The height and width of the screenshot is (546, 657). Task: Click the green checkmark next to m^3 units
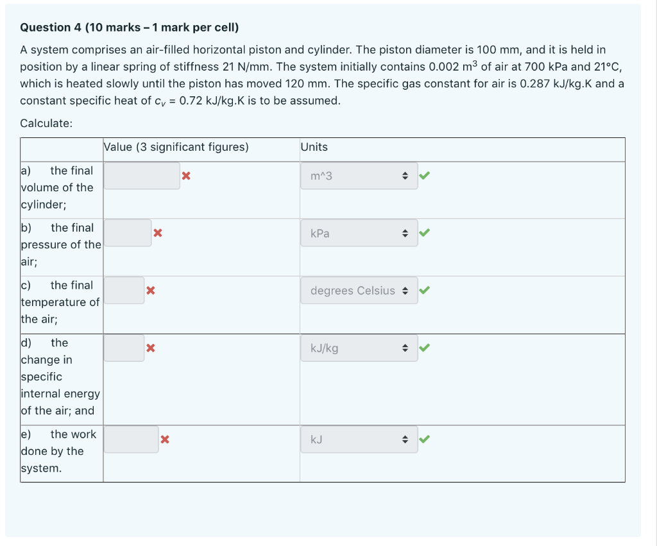pos(425,173)
